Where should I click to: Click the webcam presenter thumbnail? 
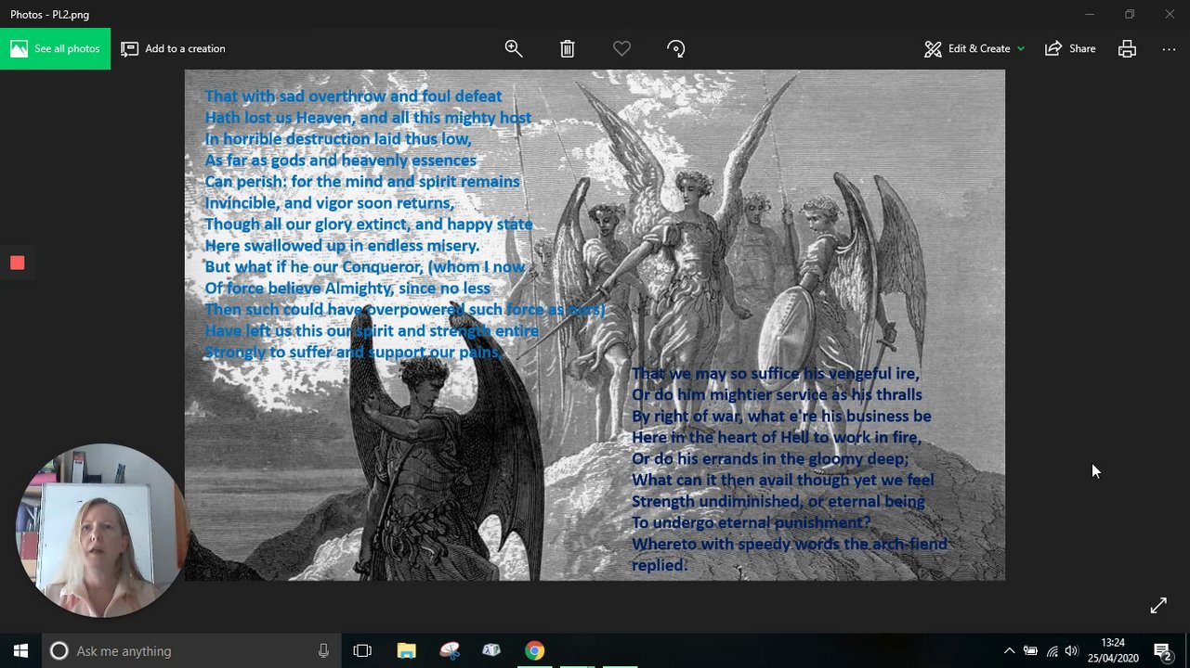point(100,531)
